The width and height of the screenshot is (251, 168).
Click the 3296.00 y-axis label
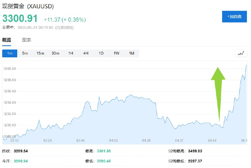(x=10, y=91)
